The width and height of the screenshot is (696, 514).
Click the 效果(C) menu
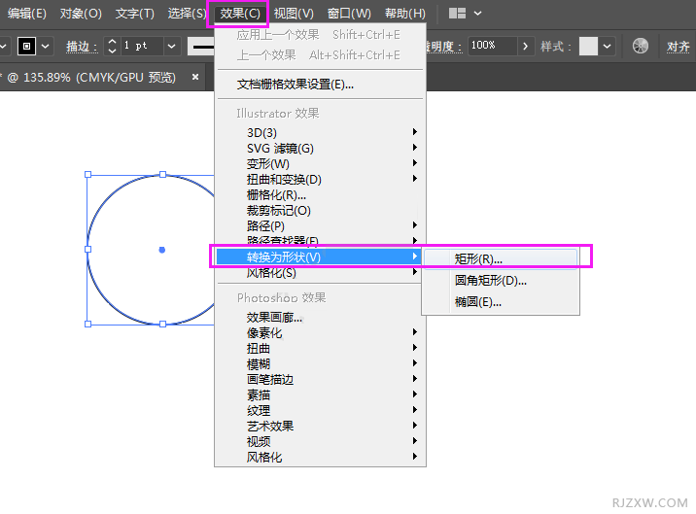(x=240, y=14)
